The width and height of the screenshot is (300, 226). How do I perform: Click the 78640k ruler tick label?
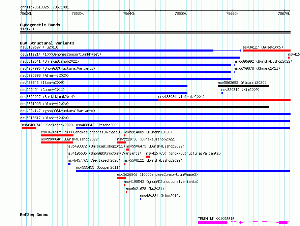pos(129,13)
